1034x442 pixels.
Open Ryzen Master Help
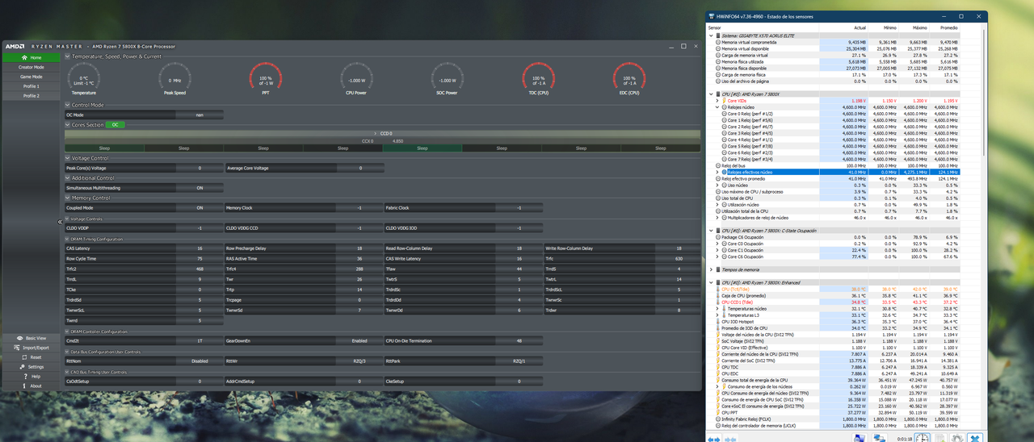(32, 377)
